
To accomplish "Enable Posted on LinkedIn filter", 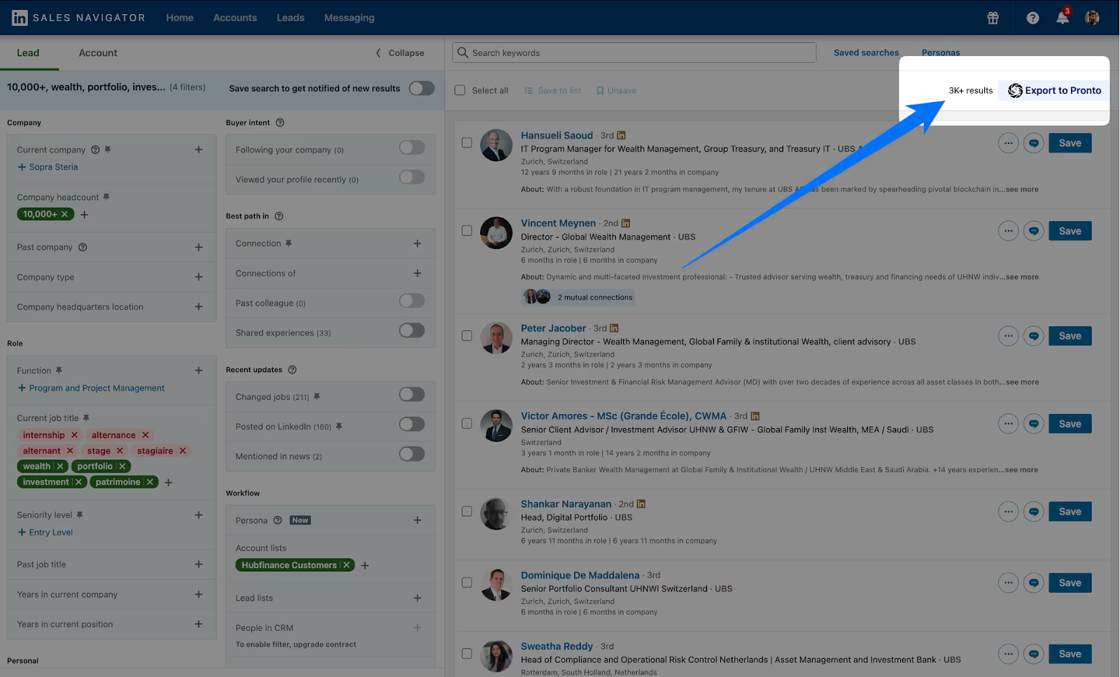I will (x=412, y=425).
